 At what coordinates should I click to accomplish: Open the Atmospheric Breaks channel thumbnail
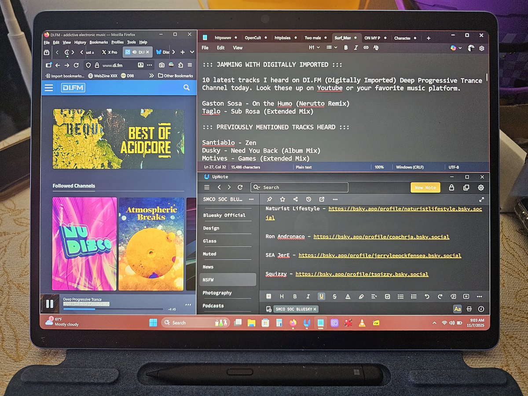click(151, 243)
